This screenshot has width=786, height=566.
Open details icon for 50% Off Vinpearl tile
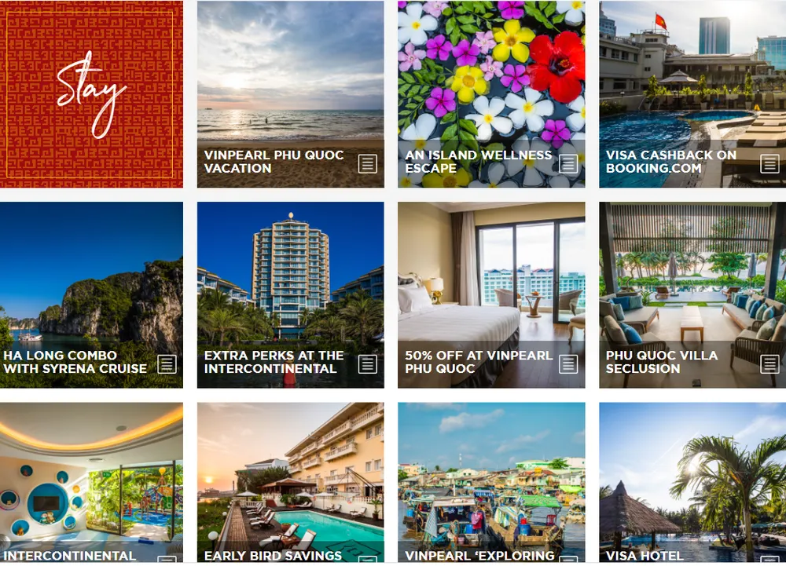coord(568,363)
